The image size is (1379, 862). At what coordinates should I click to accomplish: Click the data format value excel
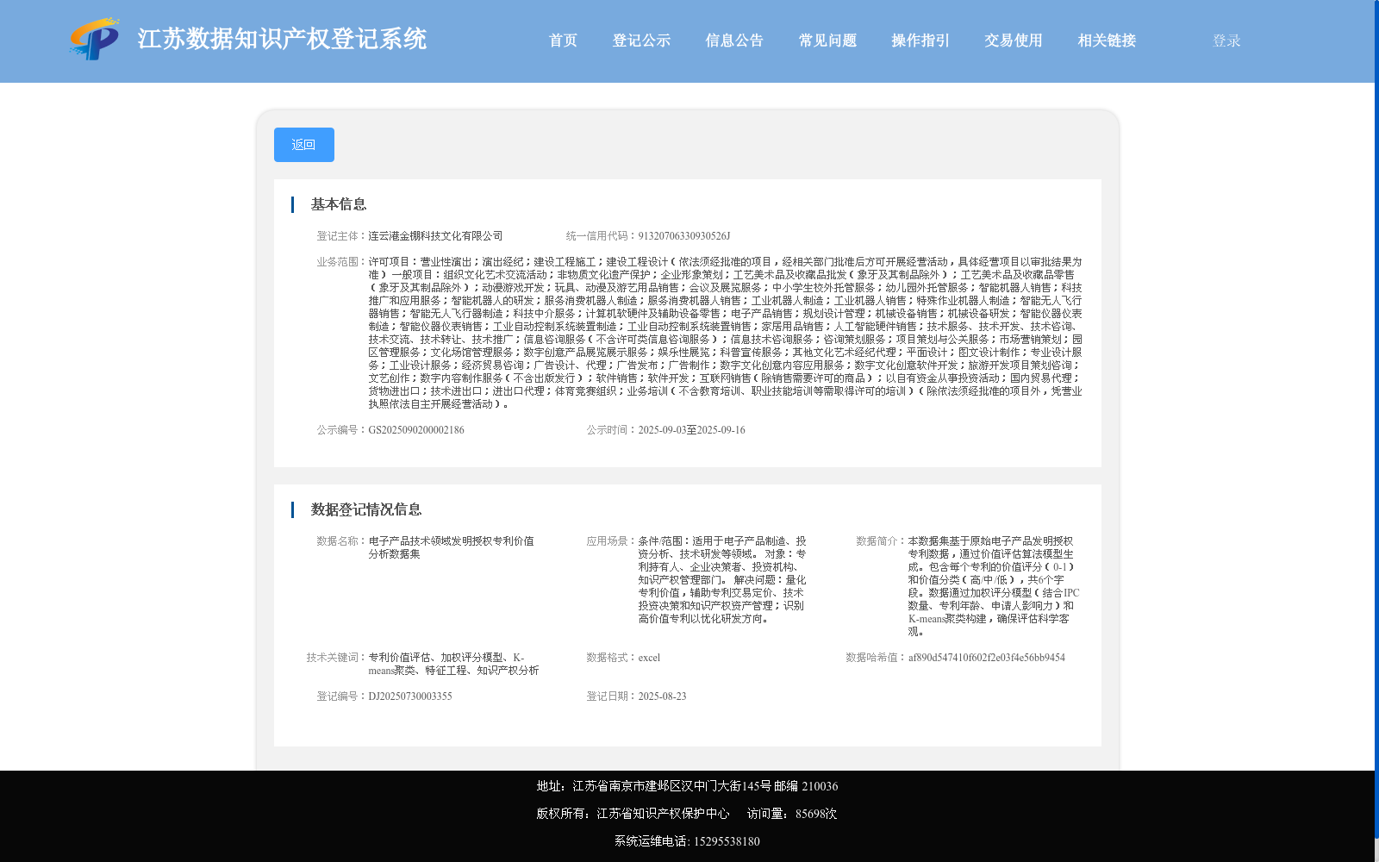click(649, 658)
